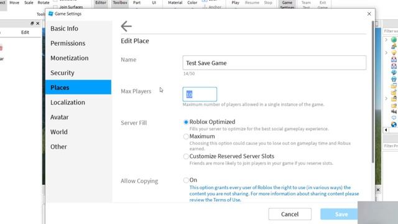
Task: Open the Places settings tab
Action: 78,87
